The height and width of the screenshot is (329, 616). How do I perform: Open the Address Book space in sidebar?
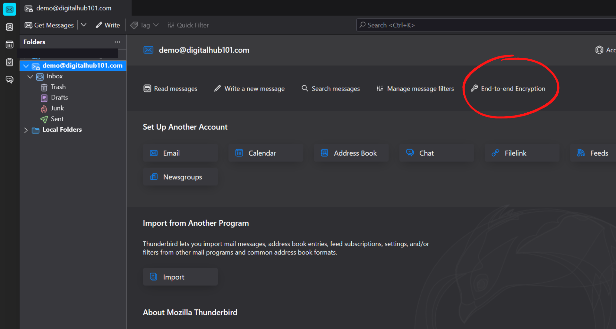pos(10,27)
